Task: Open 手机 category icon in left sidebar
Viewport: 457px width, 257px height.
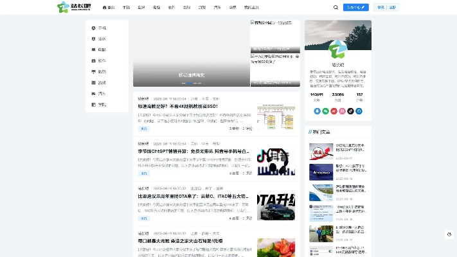Action: 94,28
